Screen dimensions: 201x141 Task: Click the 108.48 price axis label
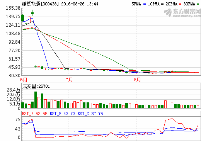13,34
